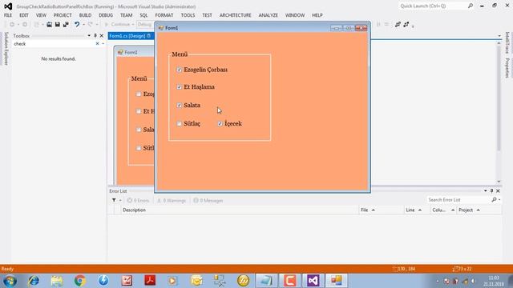
Task: Click the Save All toolbar icon
Action: click(66, 25)
